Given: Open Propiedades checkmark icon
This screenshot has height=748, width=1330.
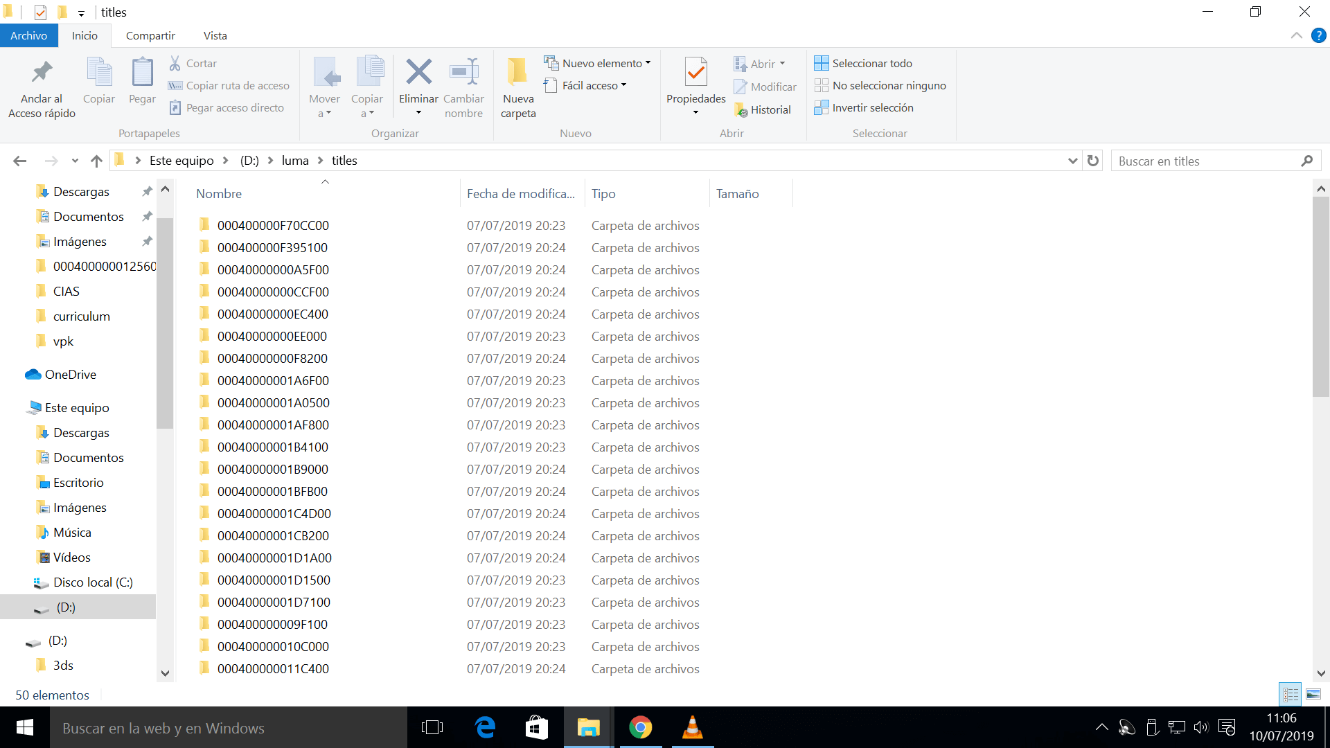Looking at the screenshot, I should click(695, 72).
